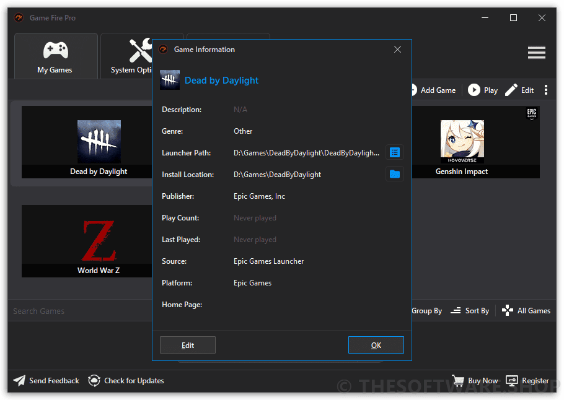Image resolution: width=564 pixels, height=400 pixels.
Task: Select the Genshin Impact game thumbnail
Action: tap(476, 142)
